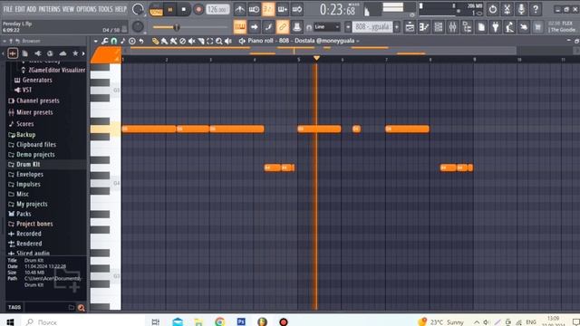This screenshot has height=326, width=580.
Task: Click the speaker sounds tab in browser
Action: tap(37, 53)
